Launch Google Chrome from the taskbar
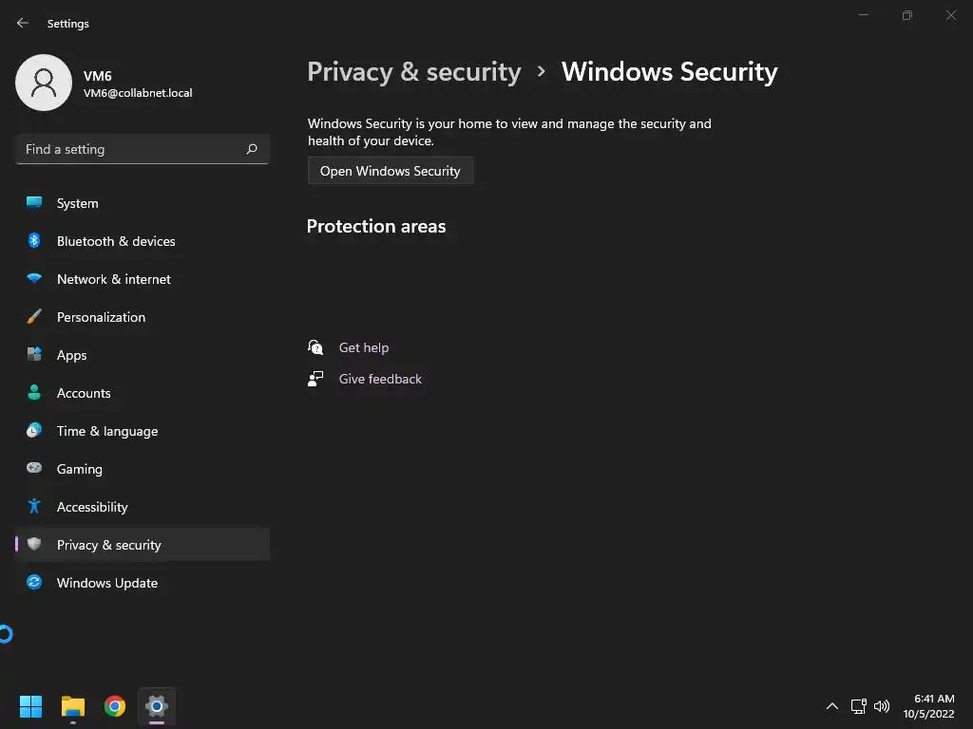The image size is (973, 729). coord(115,706)
